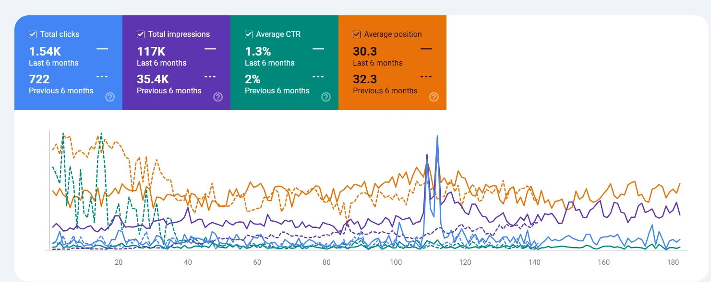Click dashed line legend on Total impressions card
Image resolution: width=711 pixels, height=282 pixels.
210,77
